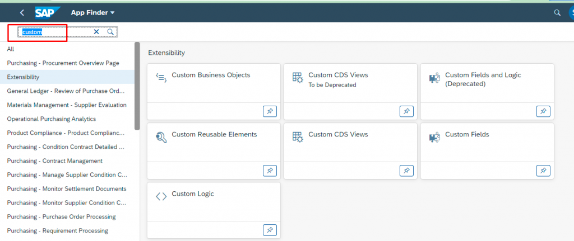Click the search magnifier in search field

(x=110, y=32)
